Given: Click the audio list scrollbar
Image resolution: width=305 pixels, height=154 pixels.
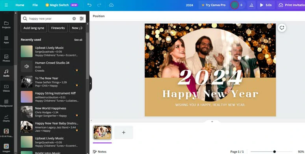Looking at the screenshot, I should [x=87, y=56].
